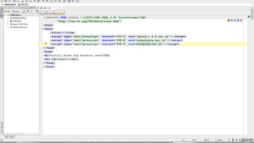Click vbbbackbone in the navigation bar
The image size is (254, 143).
point(10,4)
